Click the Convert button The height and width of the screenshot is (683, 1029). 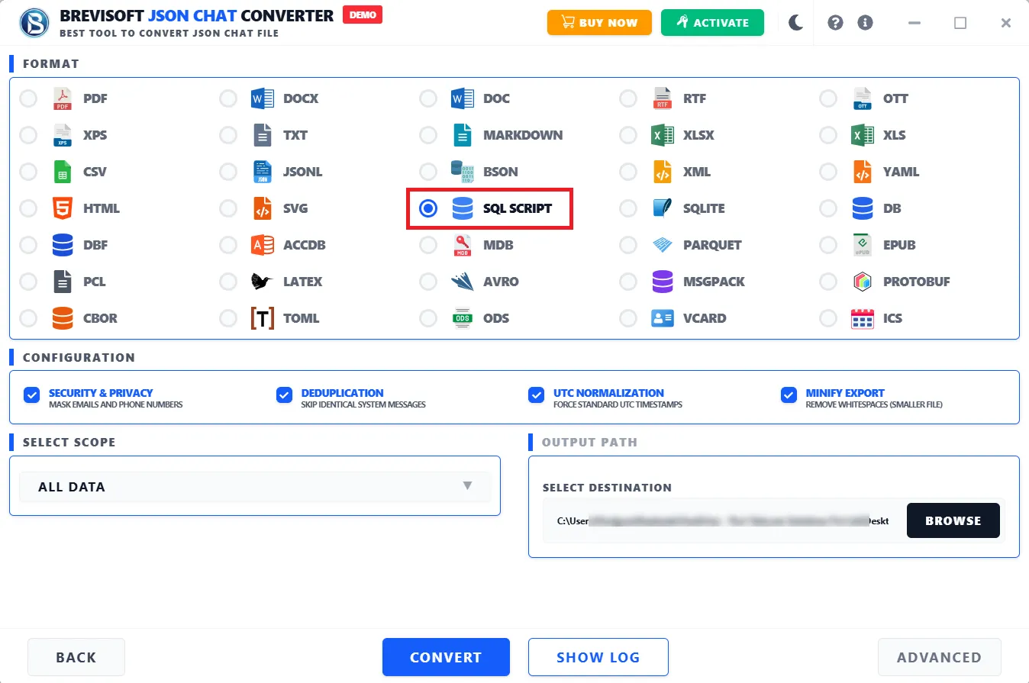coord(446,657)
